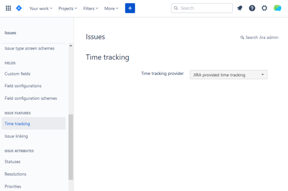Click in the top Search field
This screenshot has height=191, width=288.
202,8
